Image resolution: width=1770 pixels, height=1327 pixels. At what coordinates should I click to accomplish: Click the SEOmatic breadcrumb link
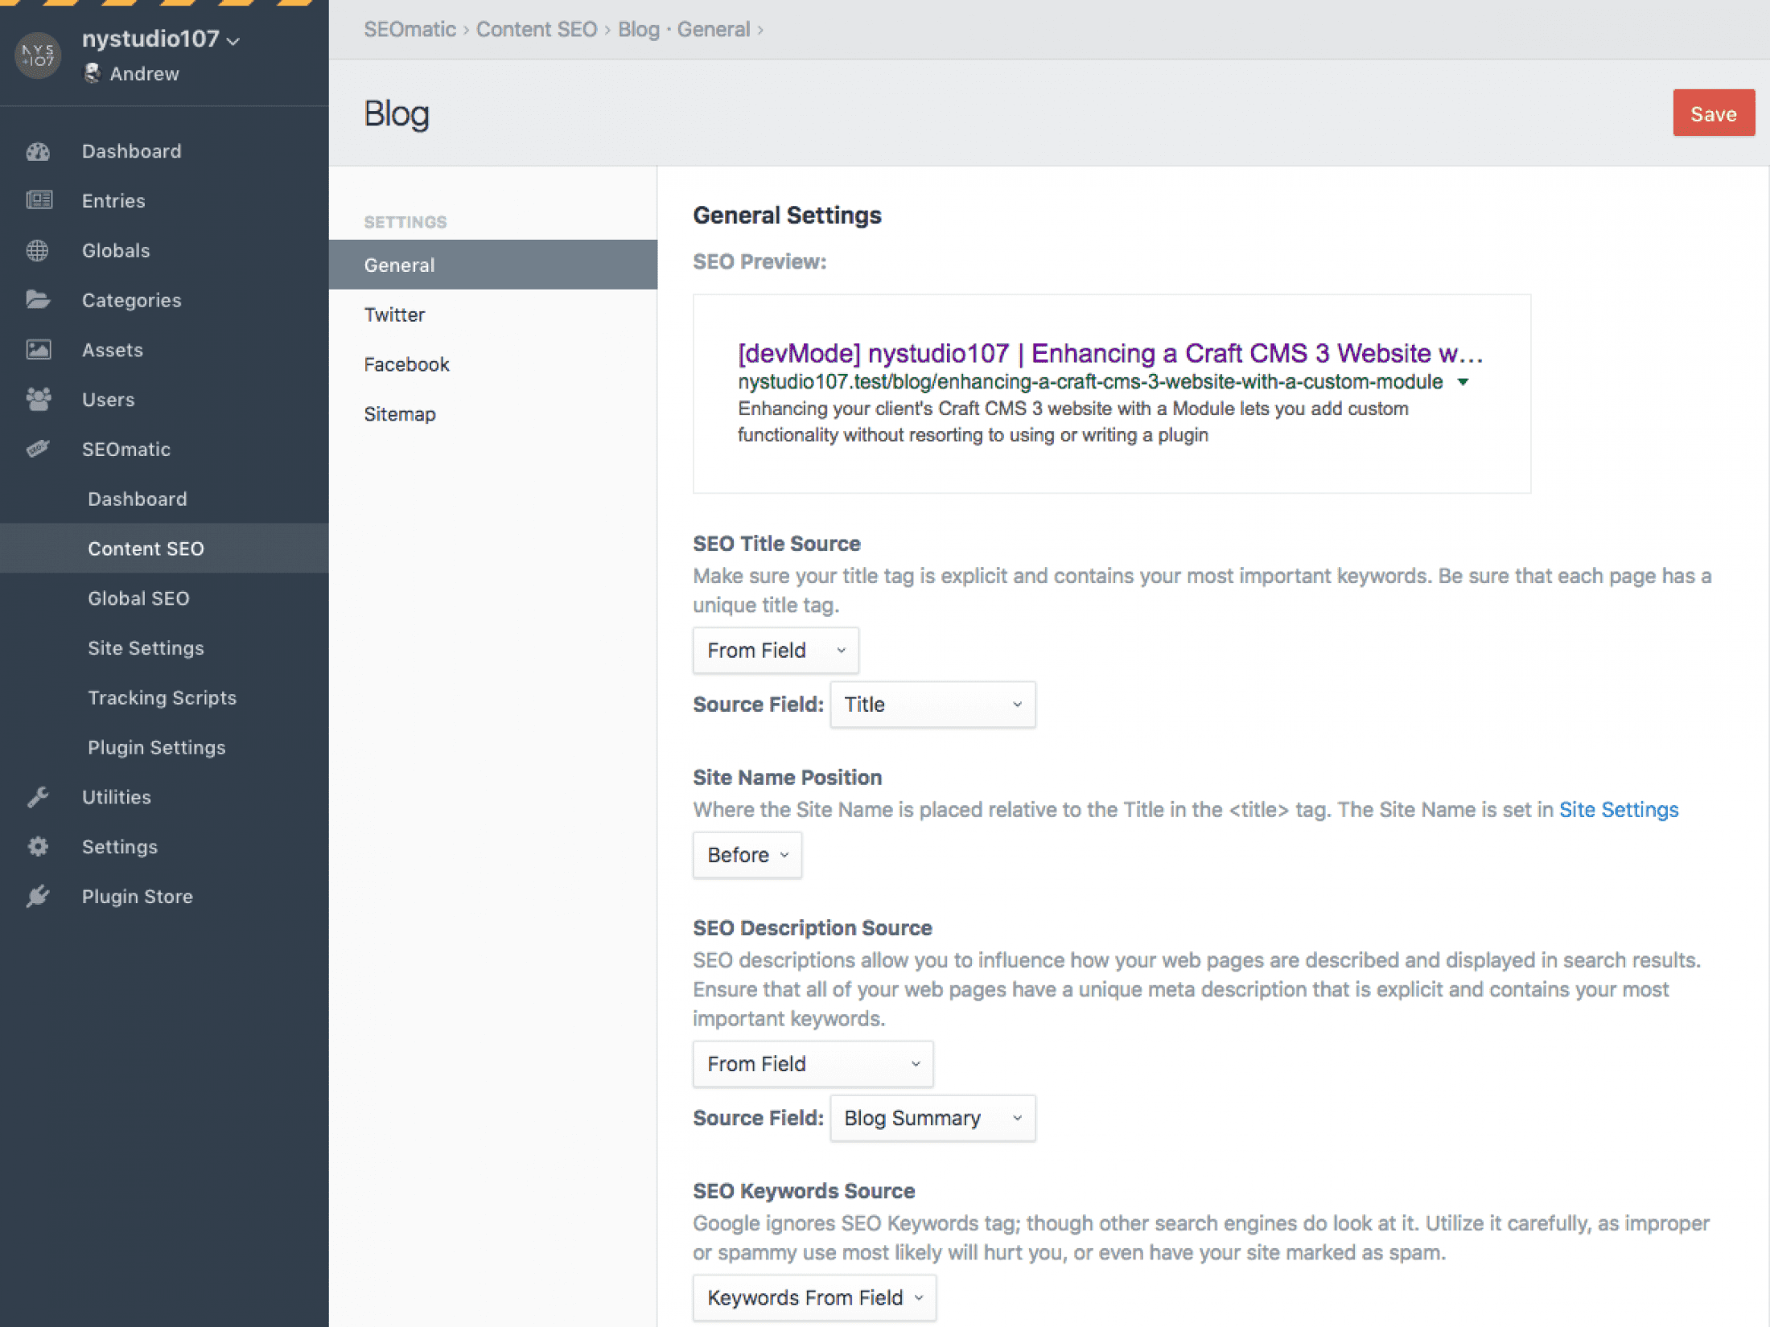tap(410, 30)
